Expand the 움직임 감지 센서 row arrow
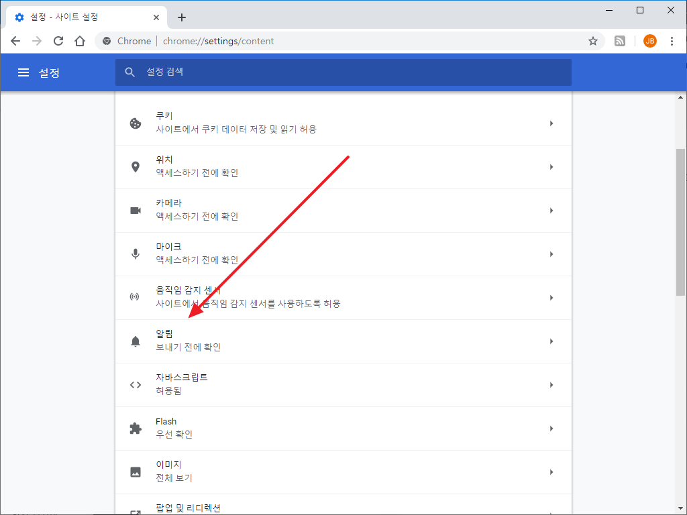This screenshot has width=687, height=515. pyautogui.click(x=551, y=298)
